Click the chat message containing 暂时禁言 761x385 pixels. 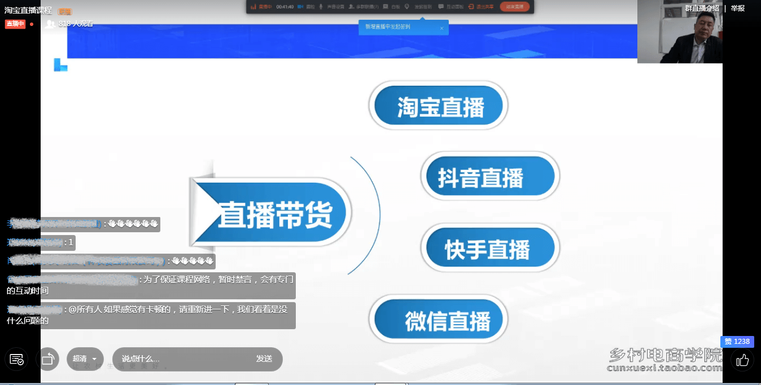coord(151,285)
